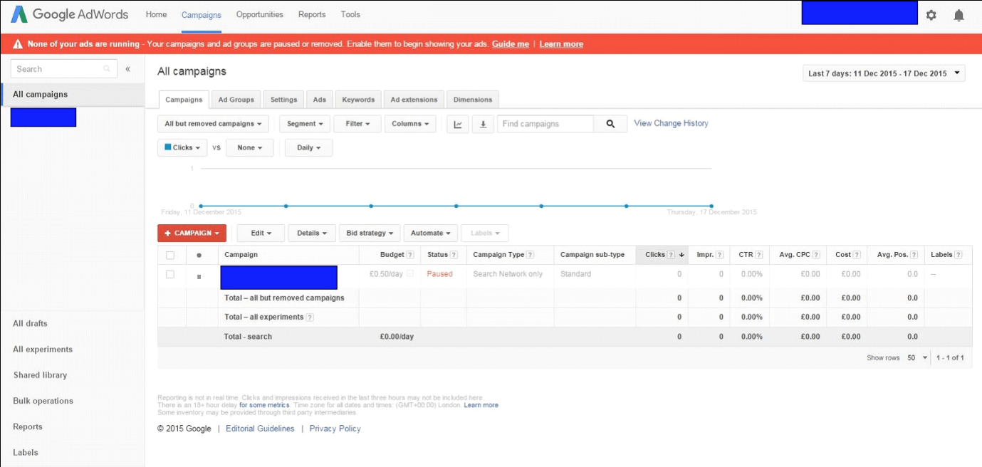Open the All but removed campaigns filter
This screenshot has width=982, height=467.
tap(212, 123)
